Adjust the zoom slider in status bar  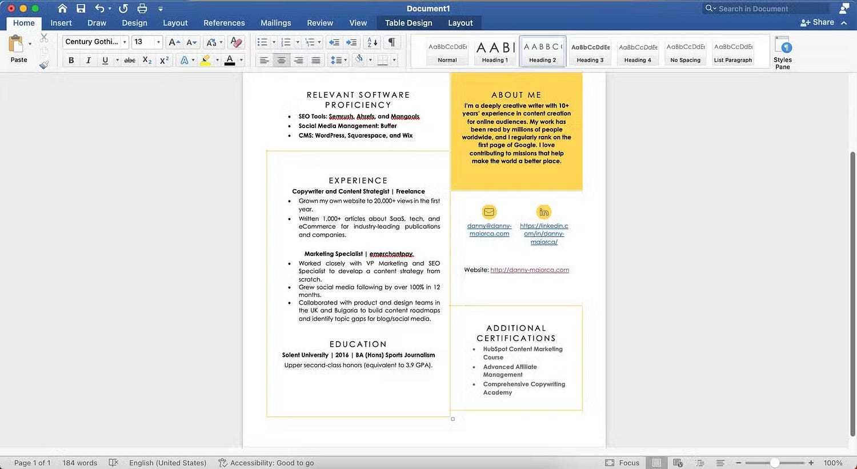774,463
